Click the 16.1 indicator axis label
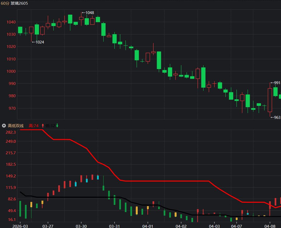The width and height of the screenshot is (281, 228). 12,219
